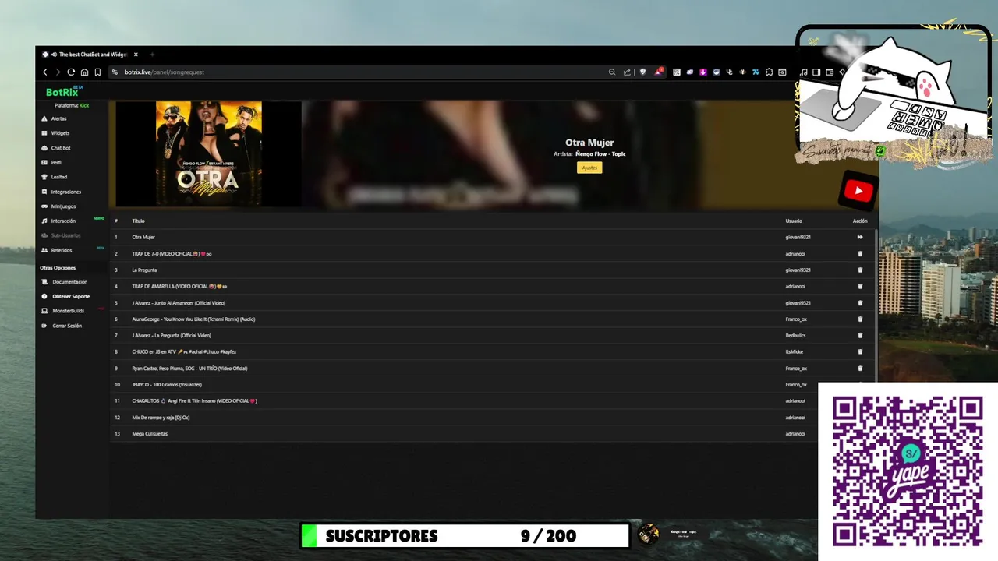Click the media control music note icon
Image resolution: width=998 pixels, height=561 pixels.
(803, 72)
